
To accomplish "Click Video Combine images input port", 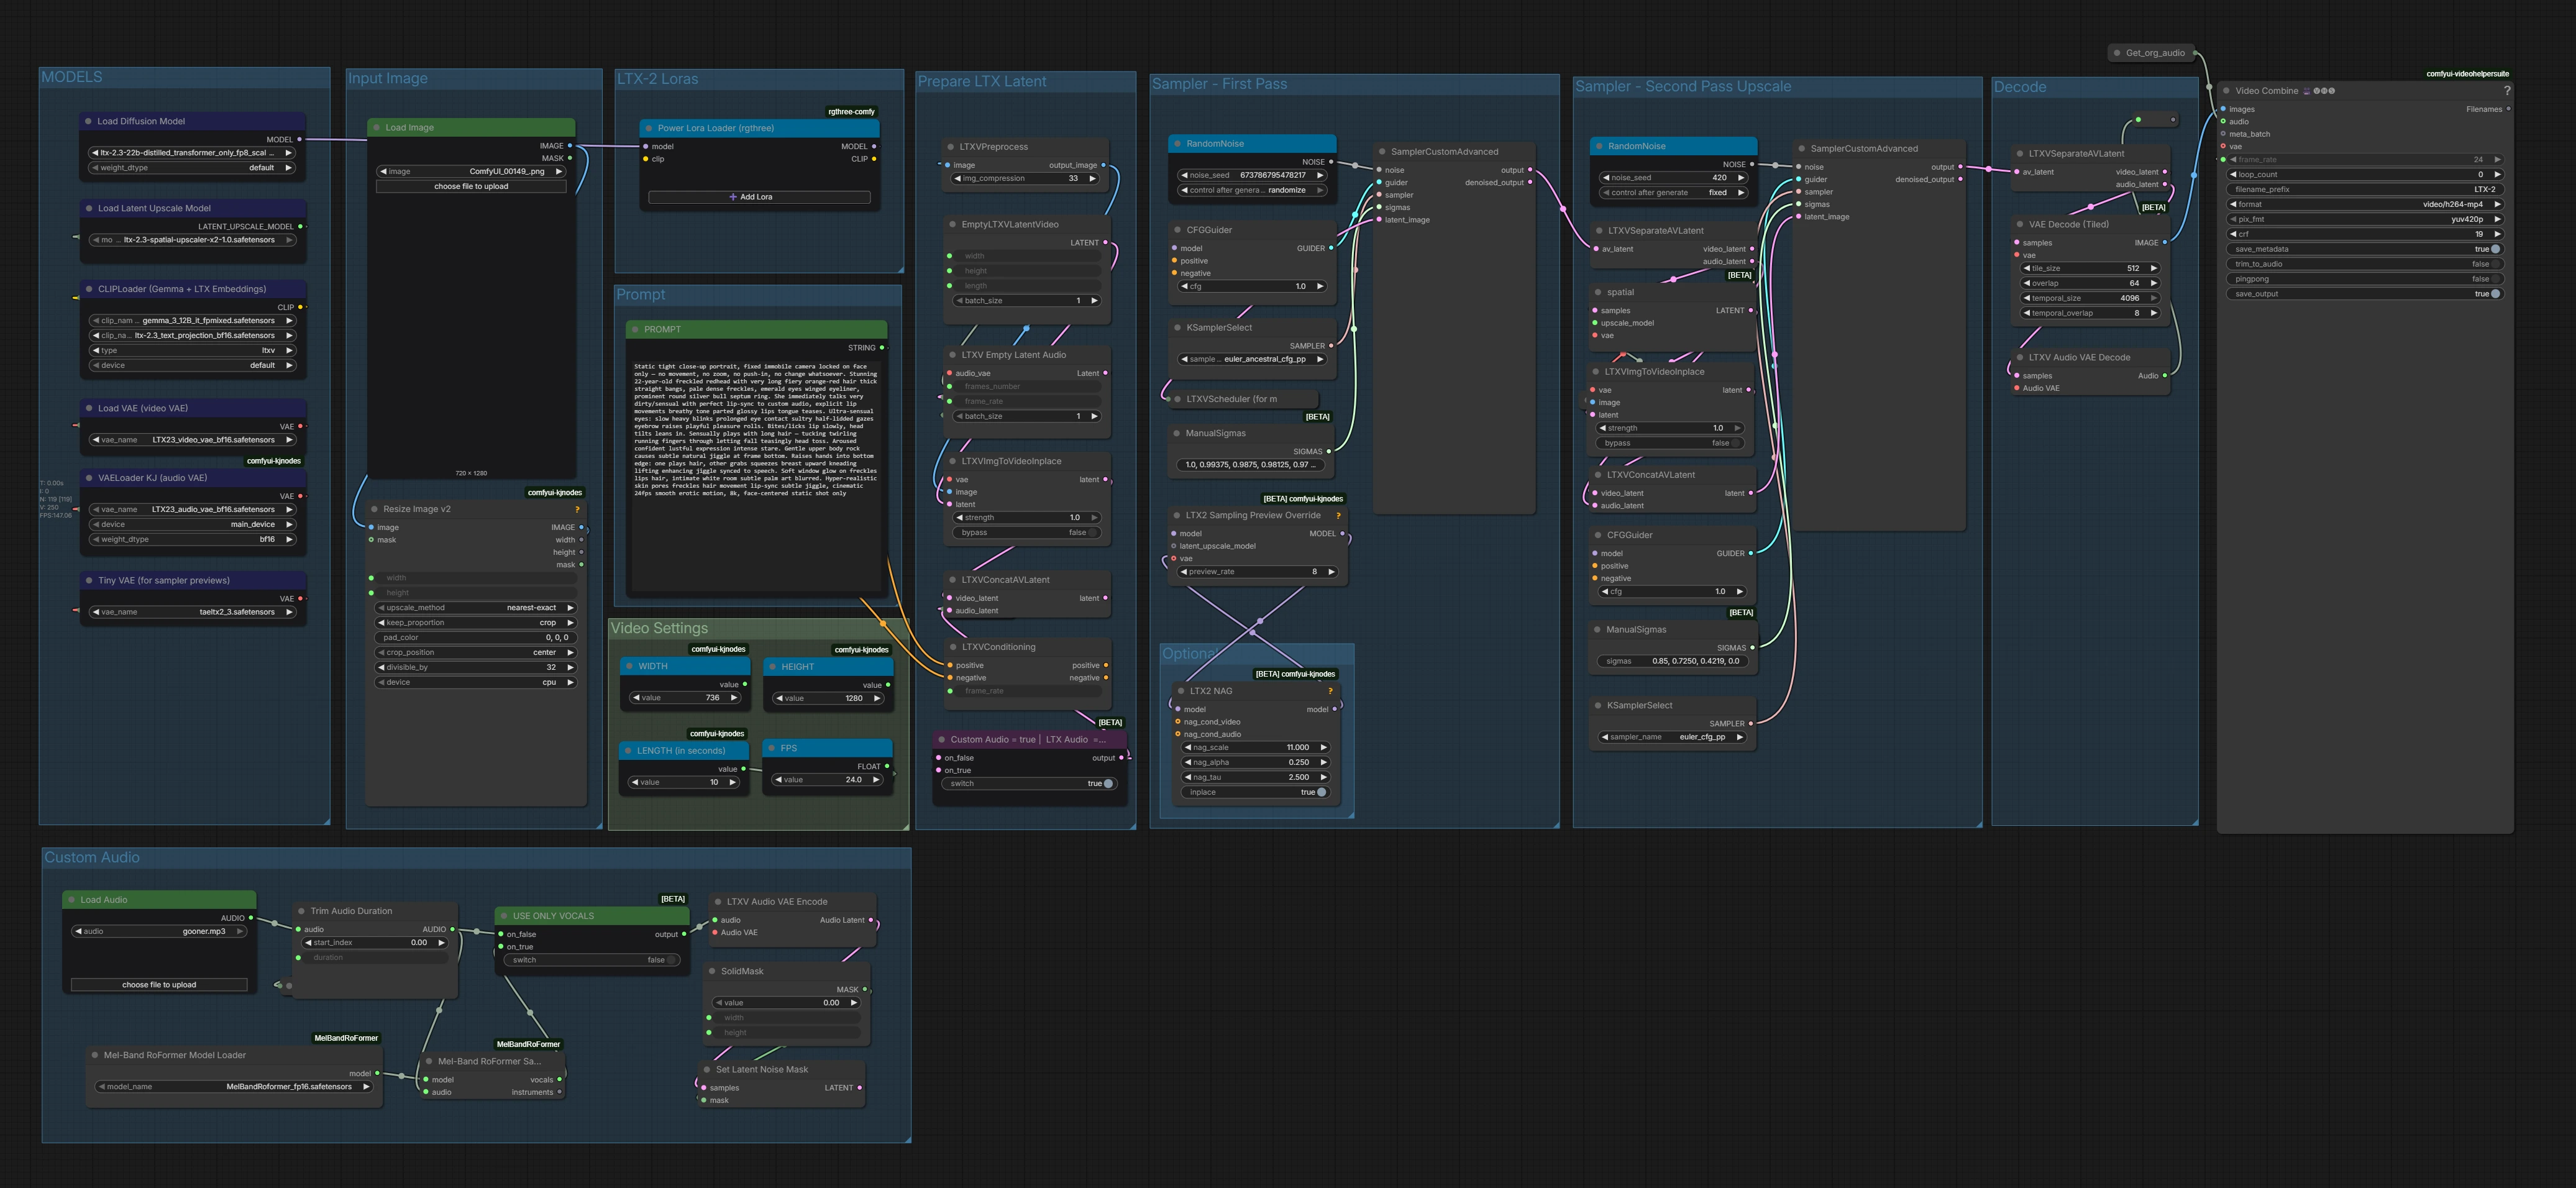I will [x=2223, y=109].
